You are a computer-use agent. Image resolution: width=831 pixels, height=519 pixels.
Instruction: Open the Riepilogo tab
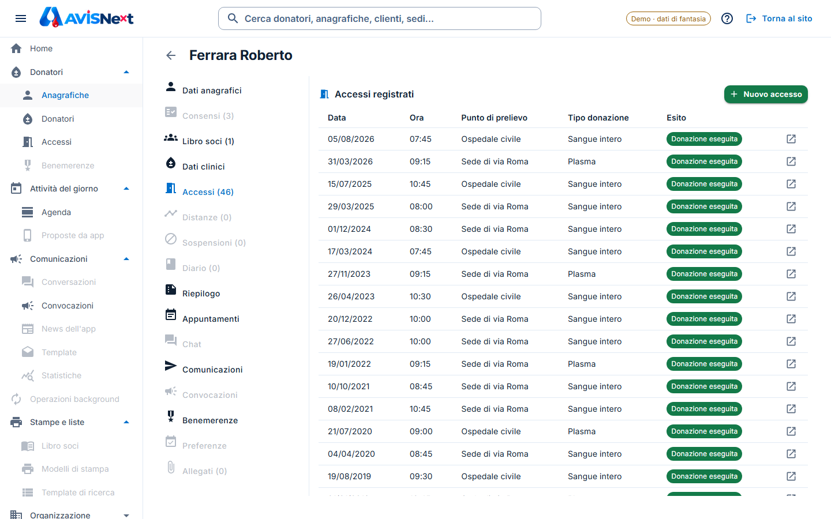pyautogui.click(x=193, y=293)
